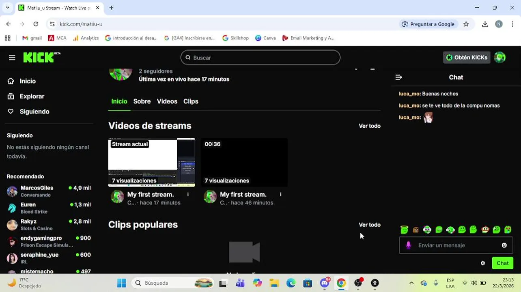Open the gmail bookmark
Screen dimensions: 521x292
32,38
